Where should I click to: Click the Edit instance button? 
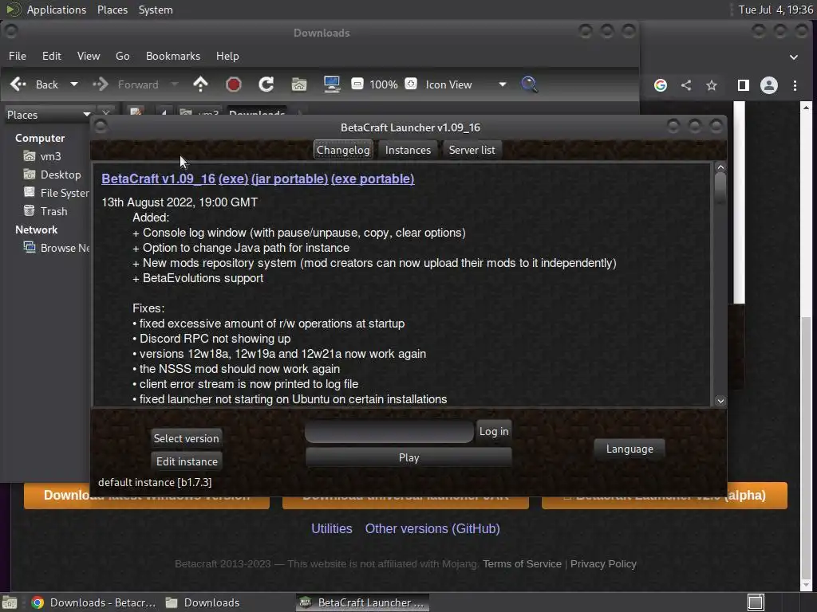pyautogui.click(x=187, y=461)
